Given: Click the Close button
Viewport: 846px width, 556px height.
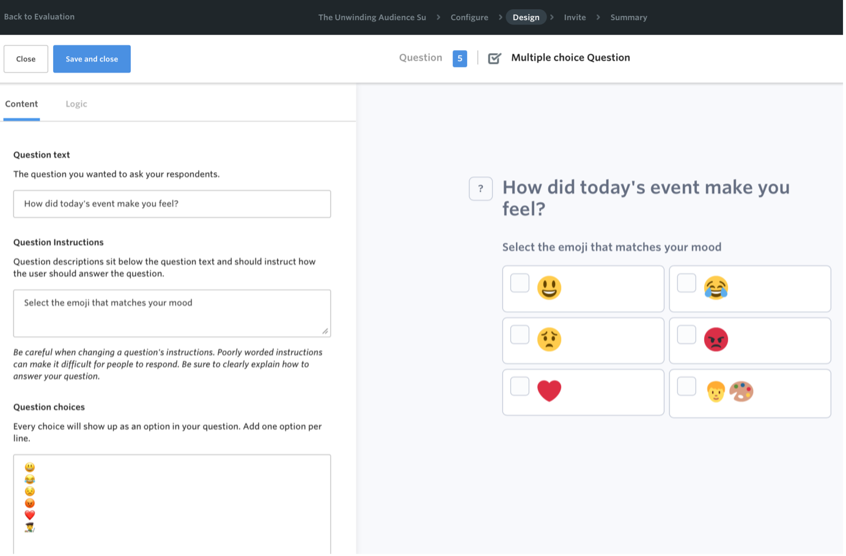Looking at the screenshot, I should 26,59.
